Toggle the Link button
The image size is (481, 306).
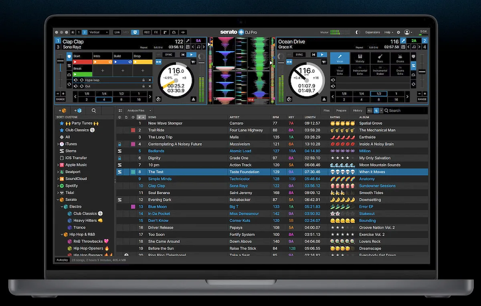click(117, 32)
